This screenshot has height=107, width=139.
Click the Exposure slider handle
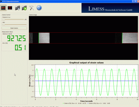(x=4, y=19)
